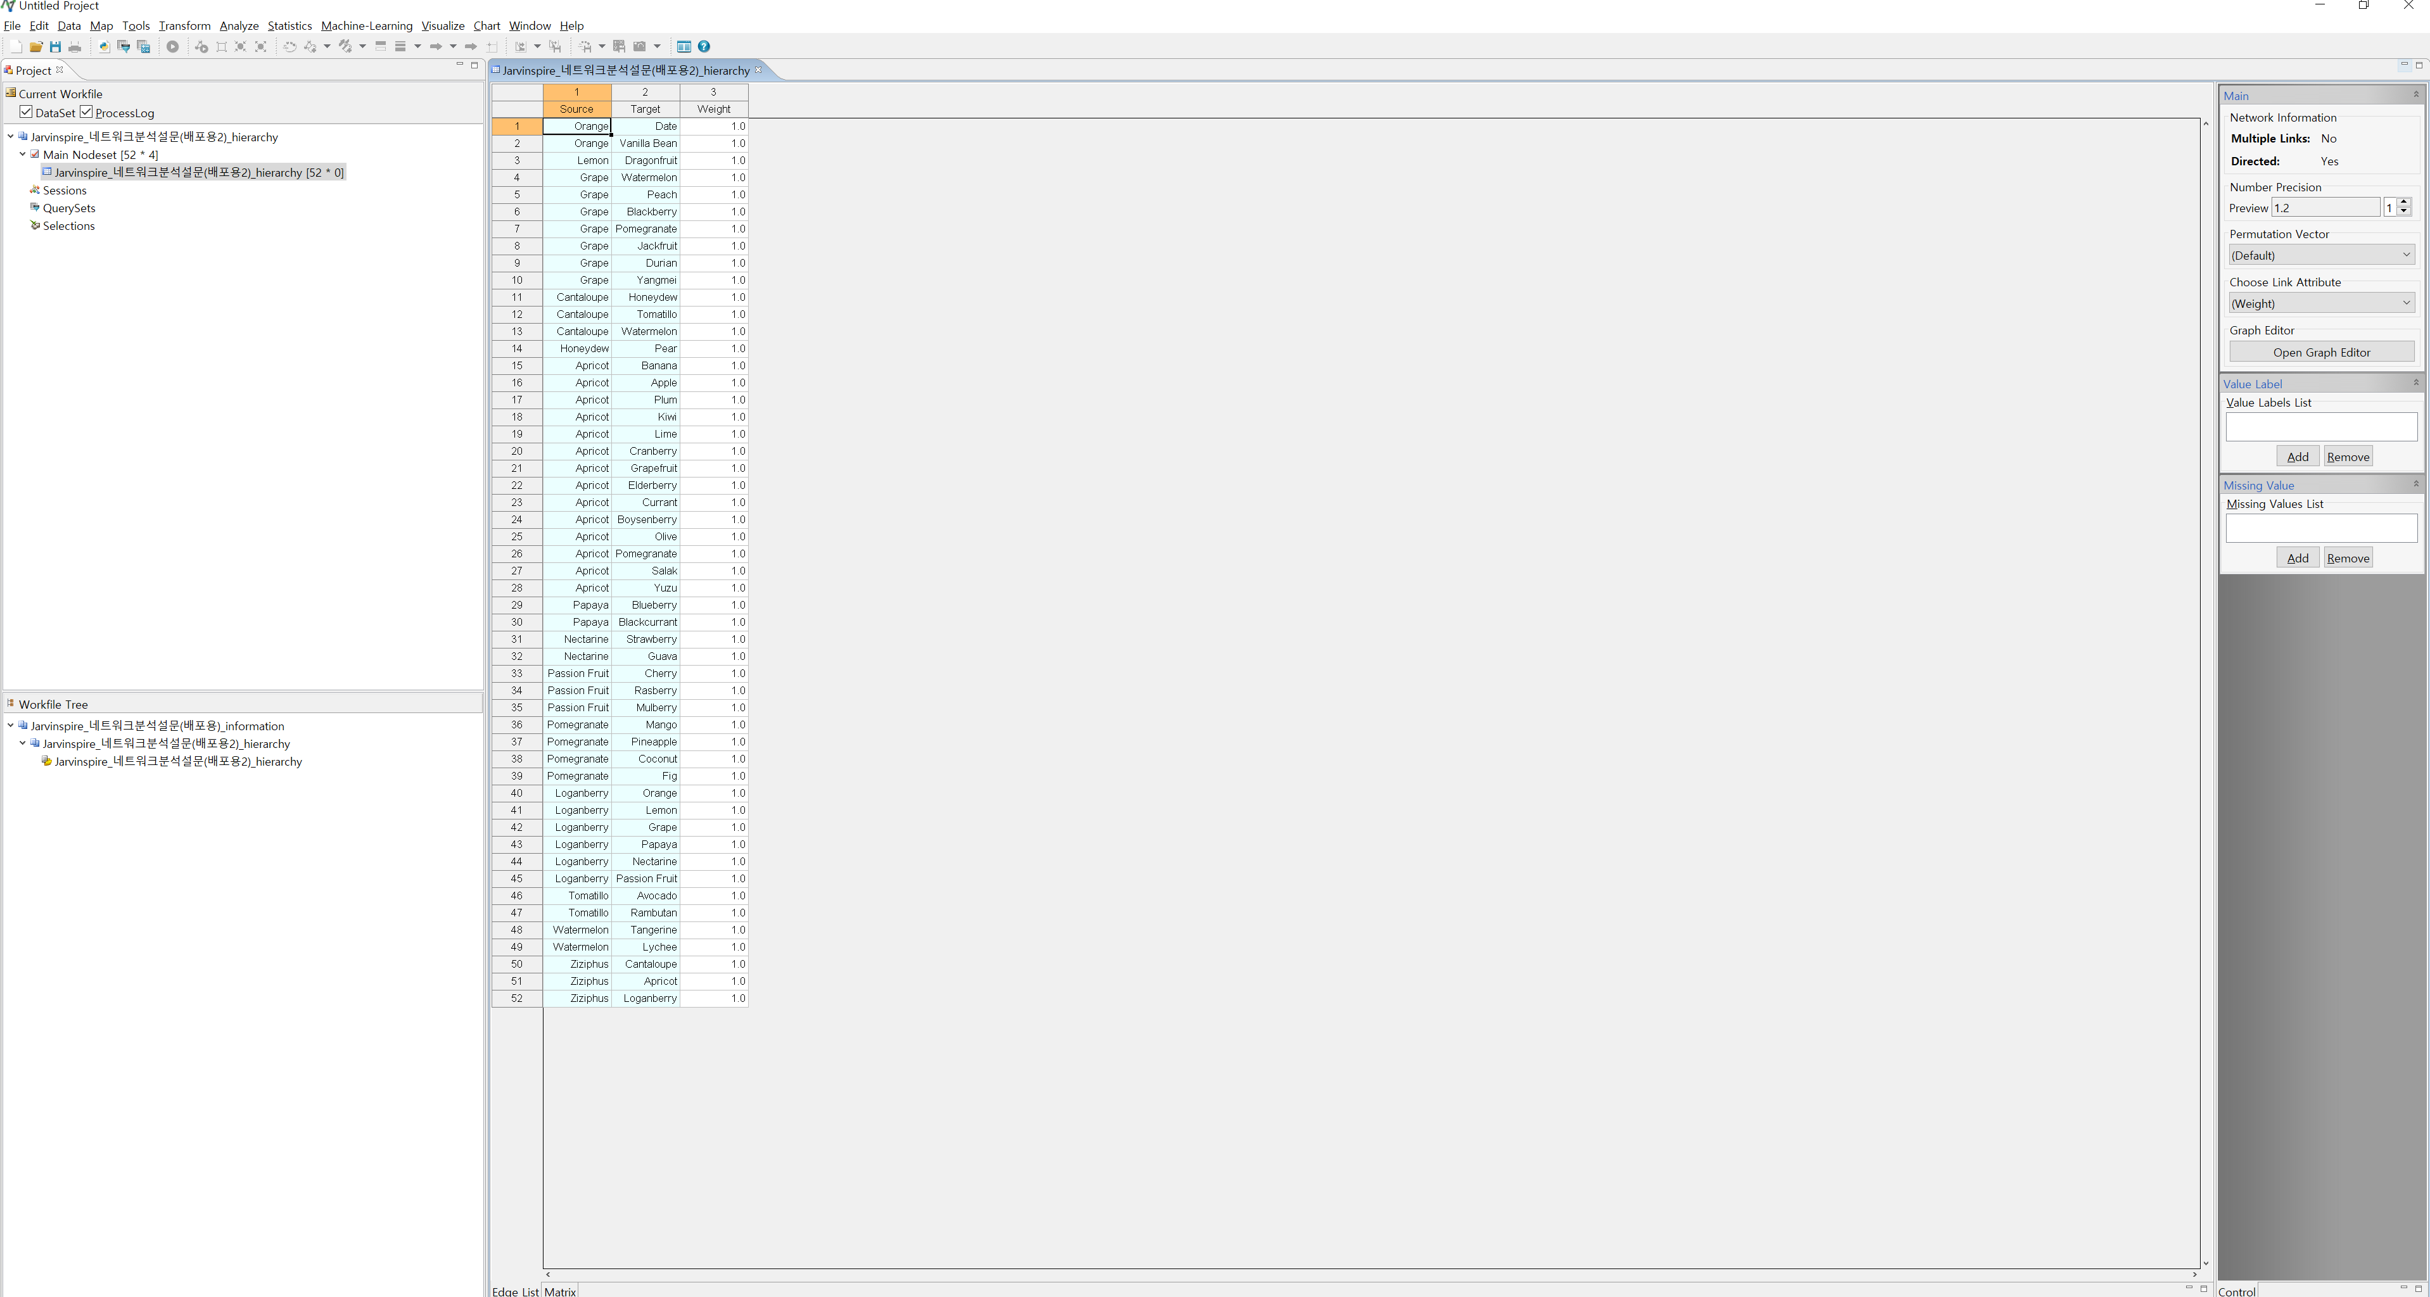Open the Choose Link Attribute dropdown
2430x1297 pixels.
click(2320, 303)
